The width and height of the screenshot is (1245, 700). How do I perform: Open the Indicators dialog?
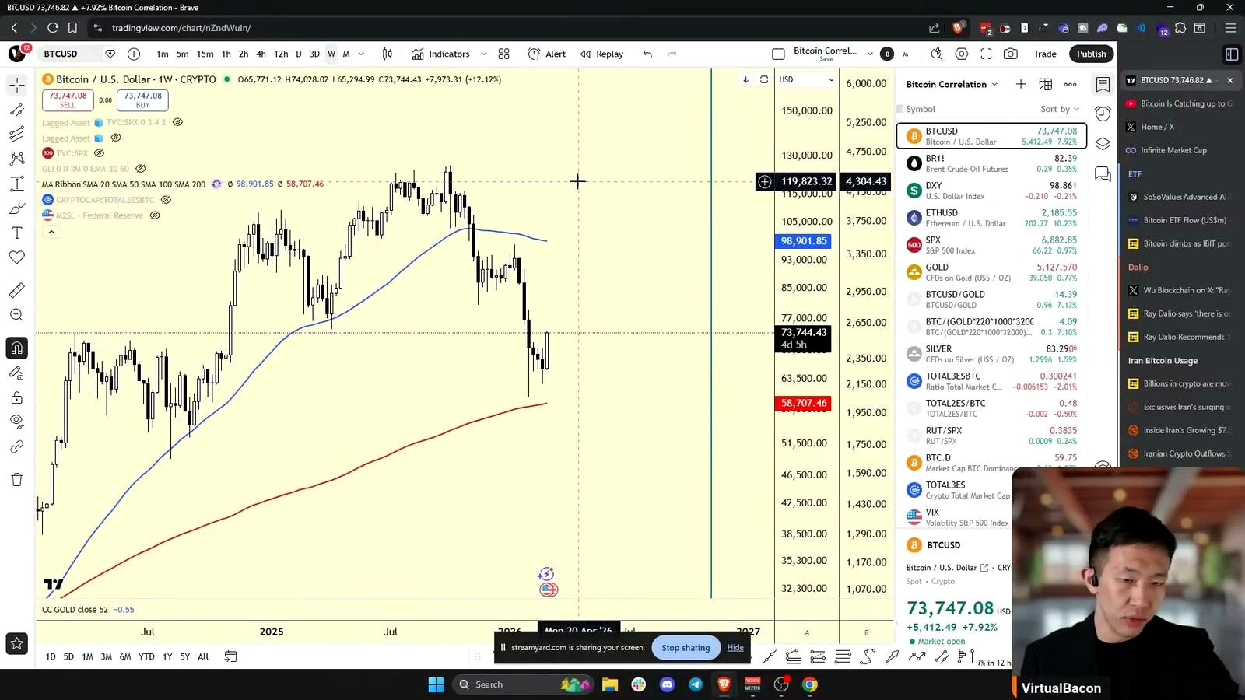(441, 54)
